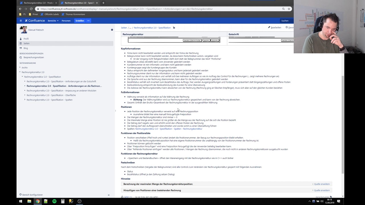Image resolution: width=365 pixels, height=205 pixels.
Task: Select Anforderungen an die Rechnun... page
Action: [64, 86]
